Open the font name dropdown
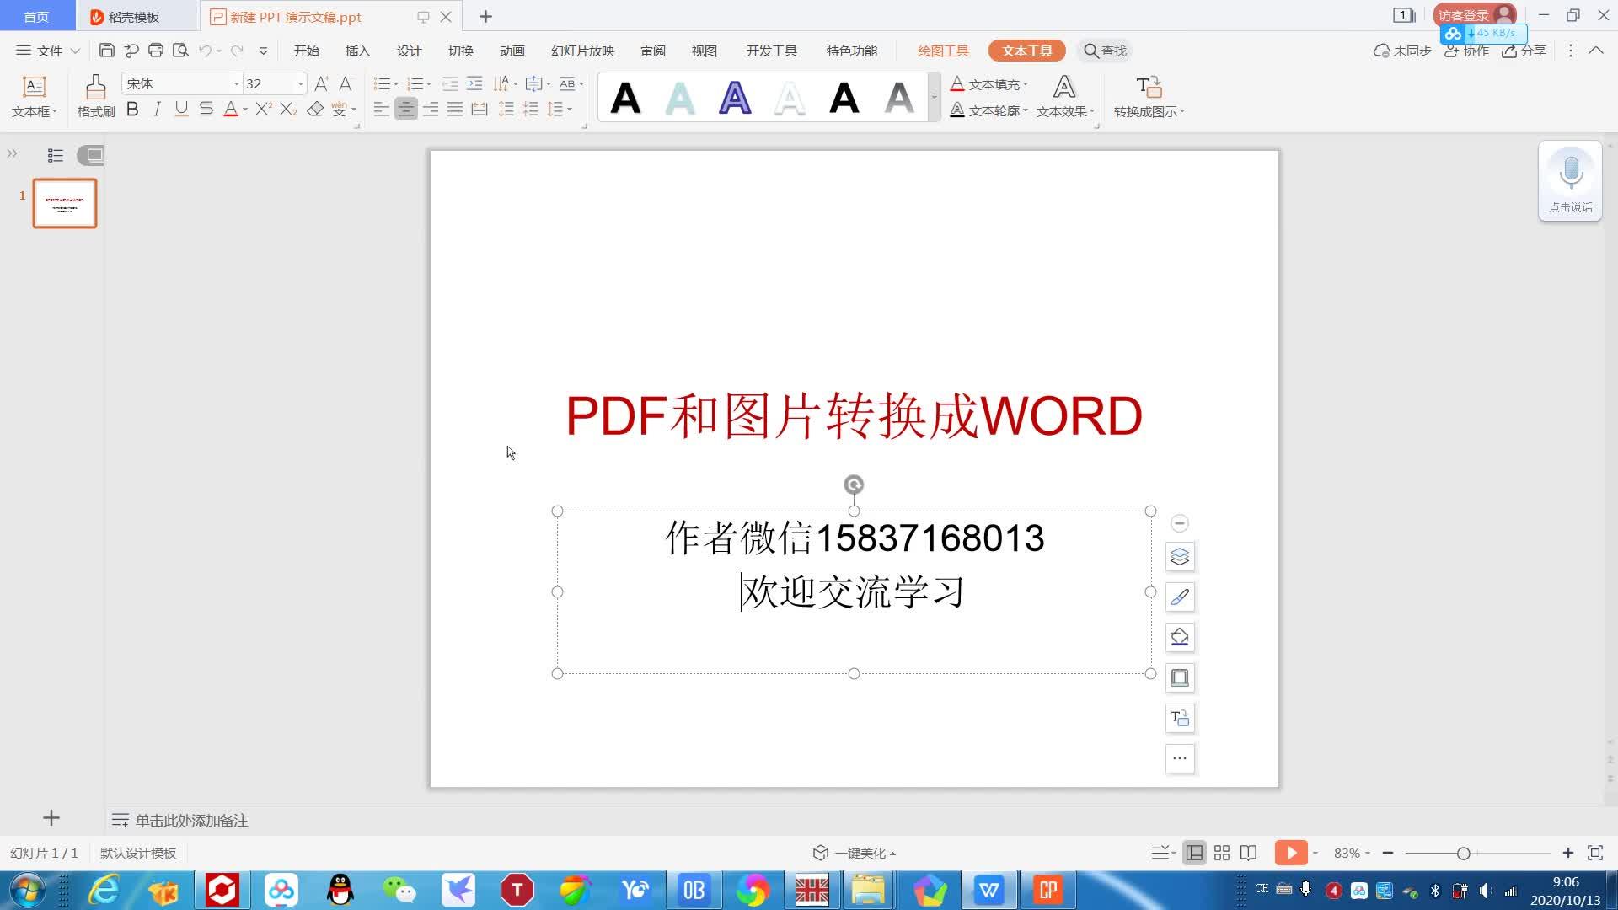Viewport: 1618px width, 910px height. pyautogui.click(x=236, y=83)
